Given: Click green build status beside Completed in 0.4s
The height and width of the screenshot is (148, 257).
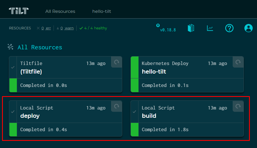Looking at the screenshot, I should click(13, 129).
